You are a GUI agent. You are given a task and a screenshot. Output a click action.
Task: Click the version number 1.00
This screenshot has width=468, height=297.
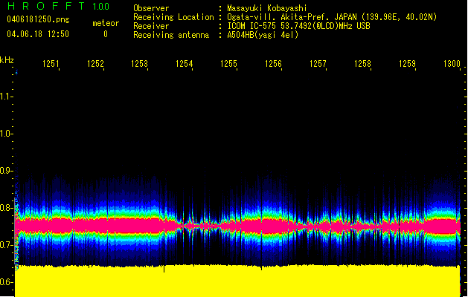100,7
